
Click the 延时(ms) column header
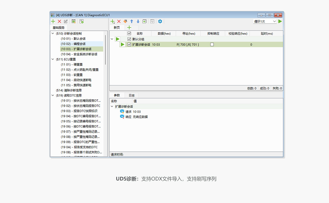coord(266,33)
